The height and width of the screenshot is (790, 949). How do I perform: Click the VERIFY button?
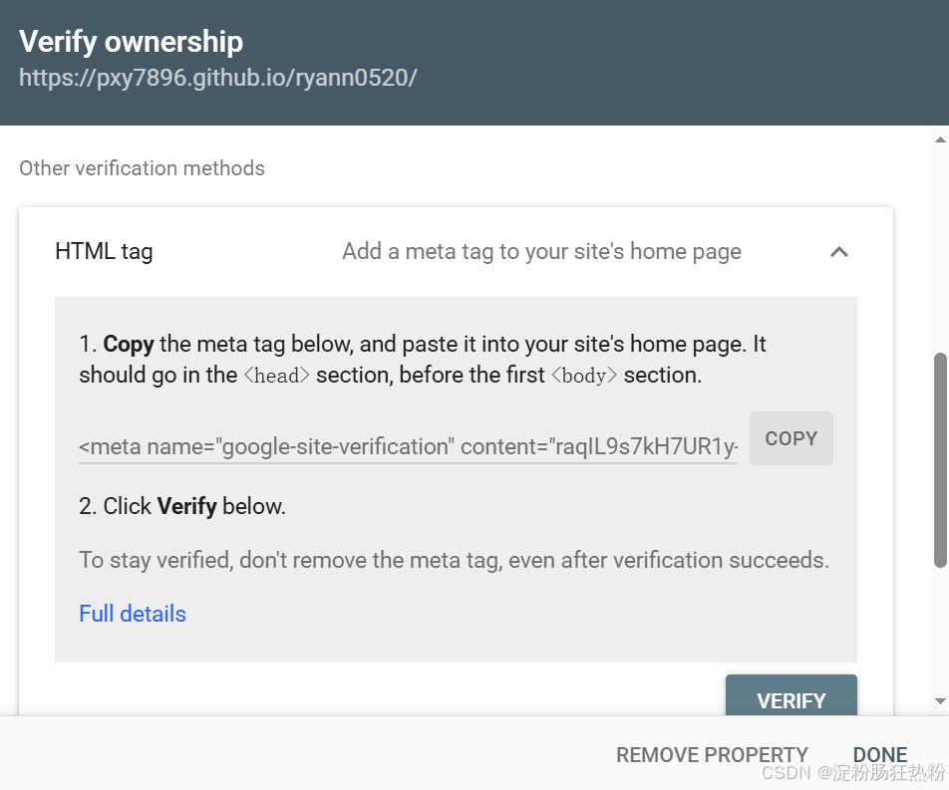[791, 695]
